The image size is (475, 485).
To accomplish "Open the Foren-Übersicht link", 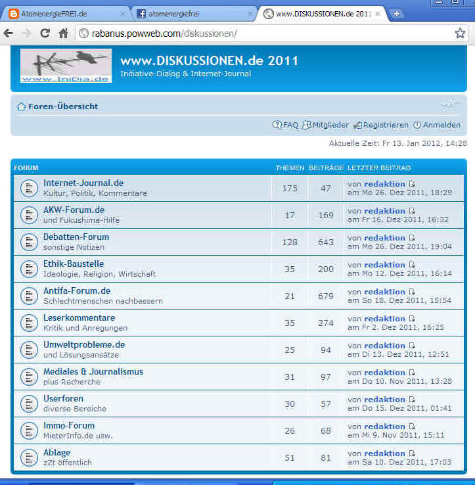I will [63, 106].
